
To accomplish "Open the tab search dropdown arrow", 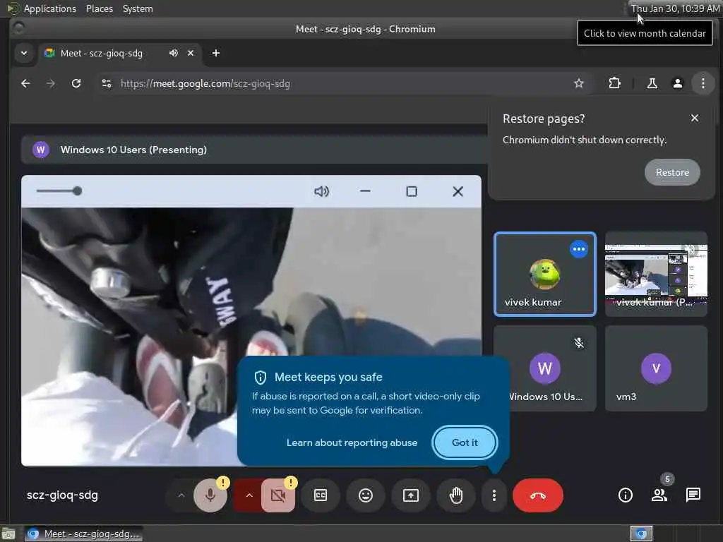I will click(x=24, y=53).
